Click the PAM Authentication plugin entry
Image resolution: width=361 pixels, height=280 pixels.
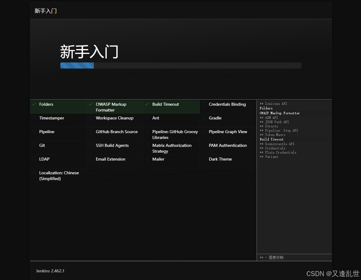228,148
